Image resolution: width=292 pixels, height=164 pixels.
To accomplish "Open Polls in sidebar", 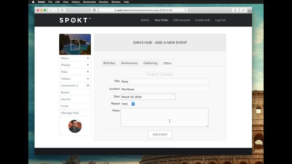I will (64, 72).
